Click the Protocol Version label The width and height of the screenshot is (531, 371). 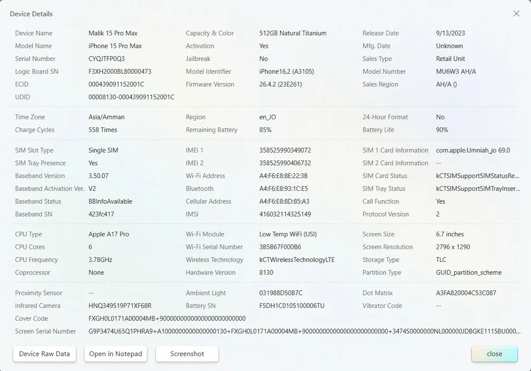click(385, 214)
